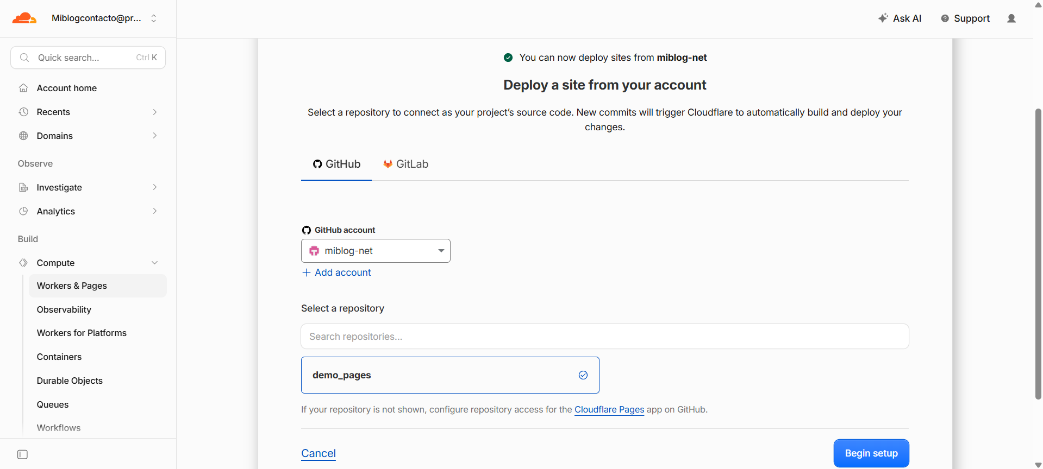Click the Miblogcontacto account name
1043x469 pixels.
[x=96, y=18]
